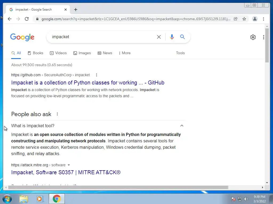
Task: Collapse the 'What is Impacket tool?' question
Action: point(182,126)
